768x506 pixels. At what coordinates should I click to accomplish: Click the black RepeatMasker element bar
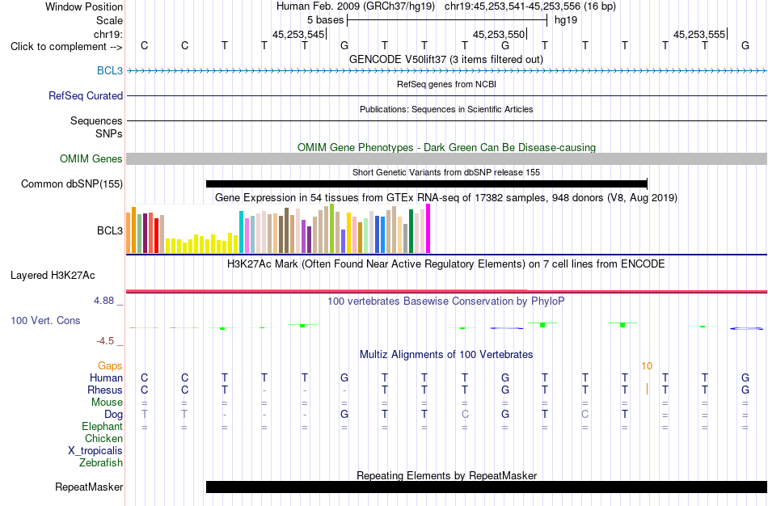point(487,487)
